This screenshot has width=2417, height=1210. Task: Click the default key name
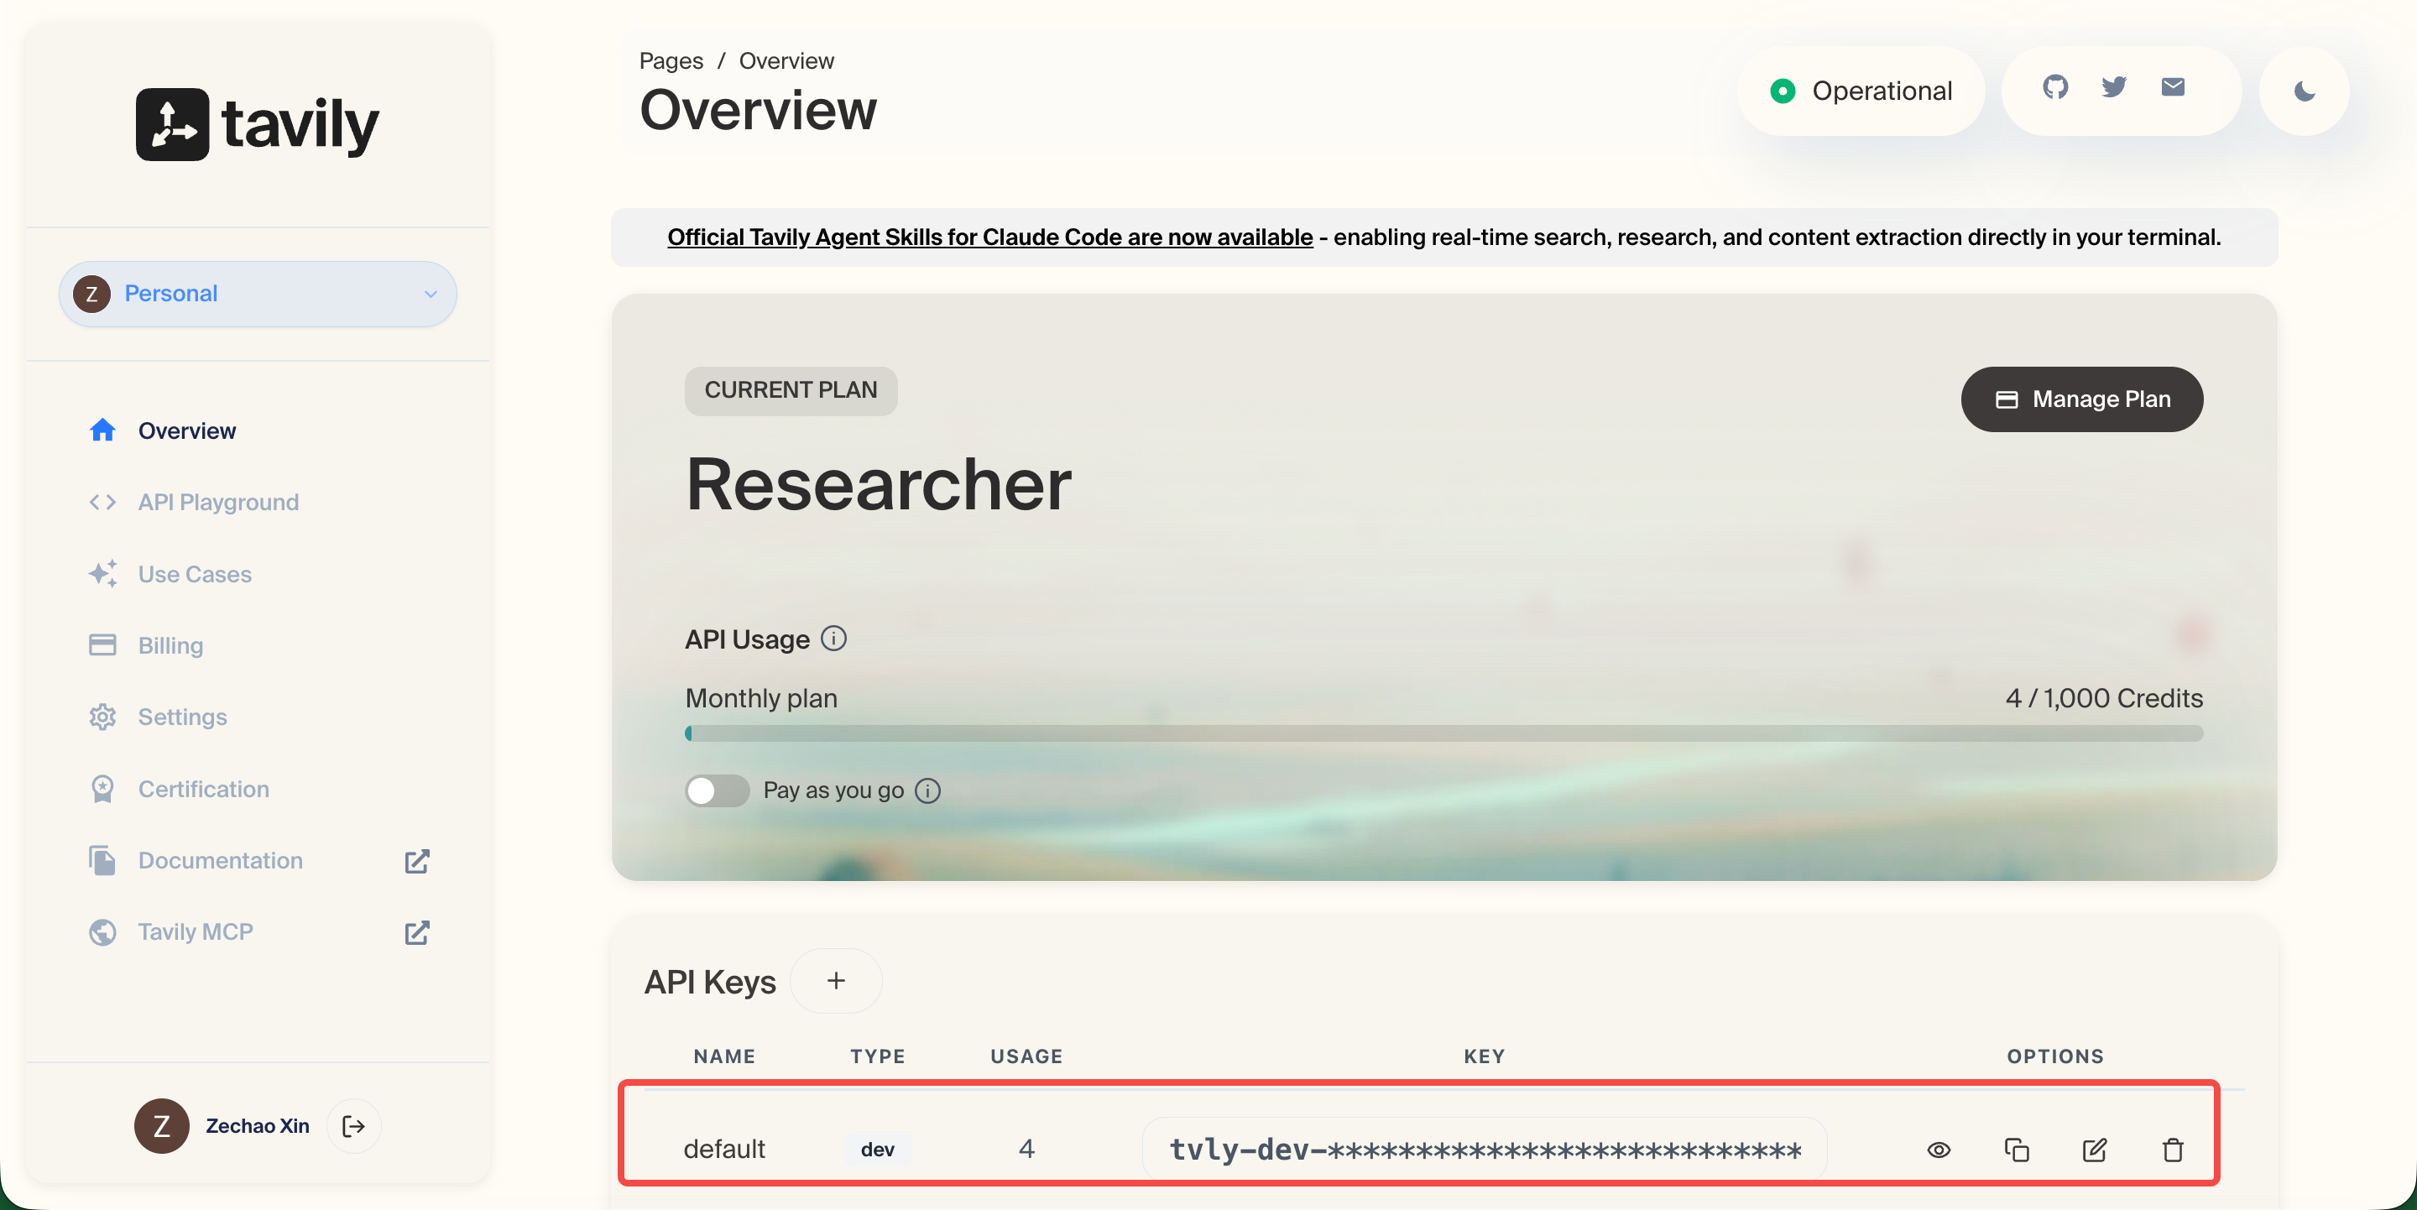click(x=724, y=1149)
